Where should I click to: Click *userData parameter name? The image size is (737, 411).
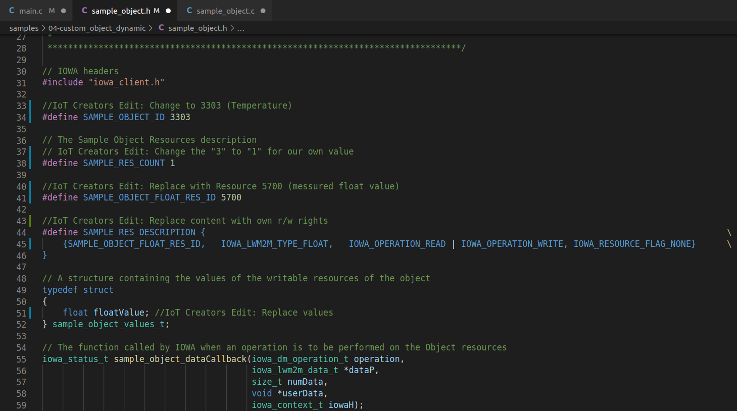point(300,393)
